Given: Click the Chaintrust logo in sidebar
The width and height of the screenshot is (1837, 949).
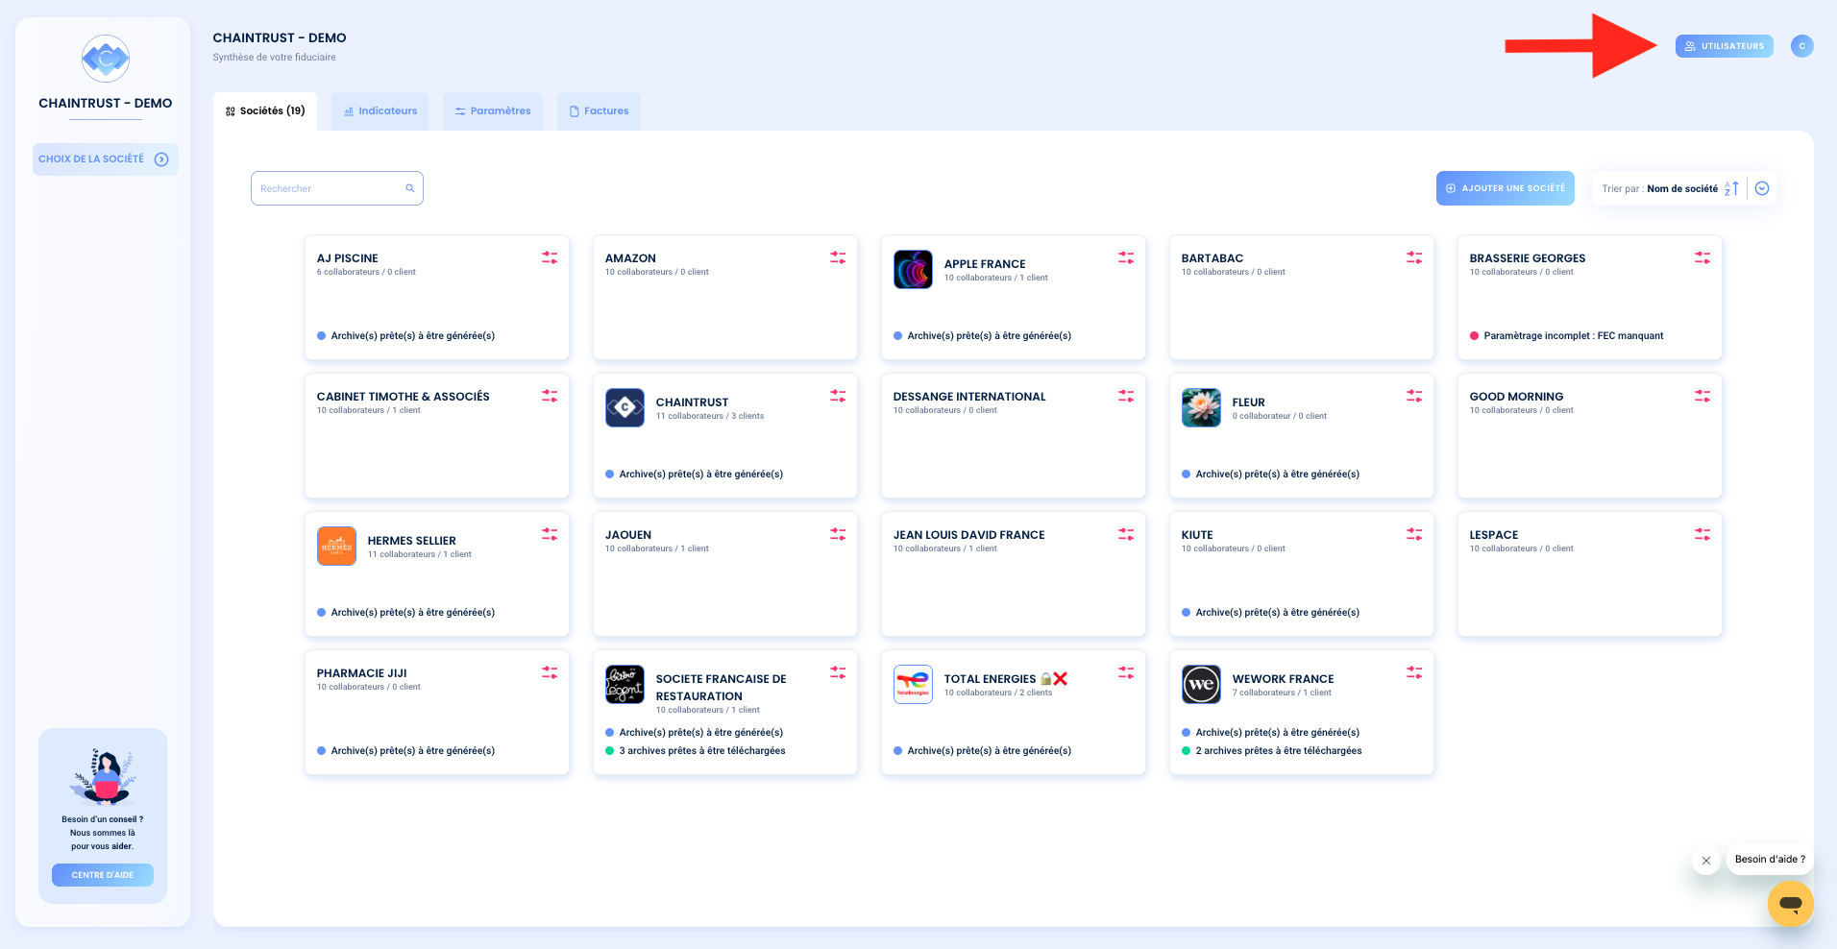Looking at the screenshot, I should [x=106, y=60].
